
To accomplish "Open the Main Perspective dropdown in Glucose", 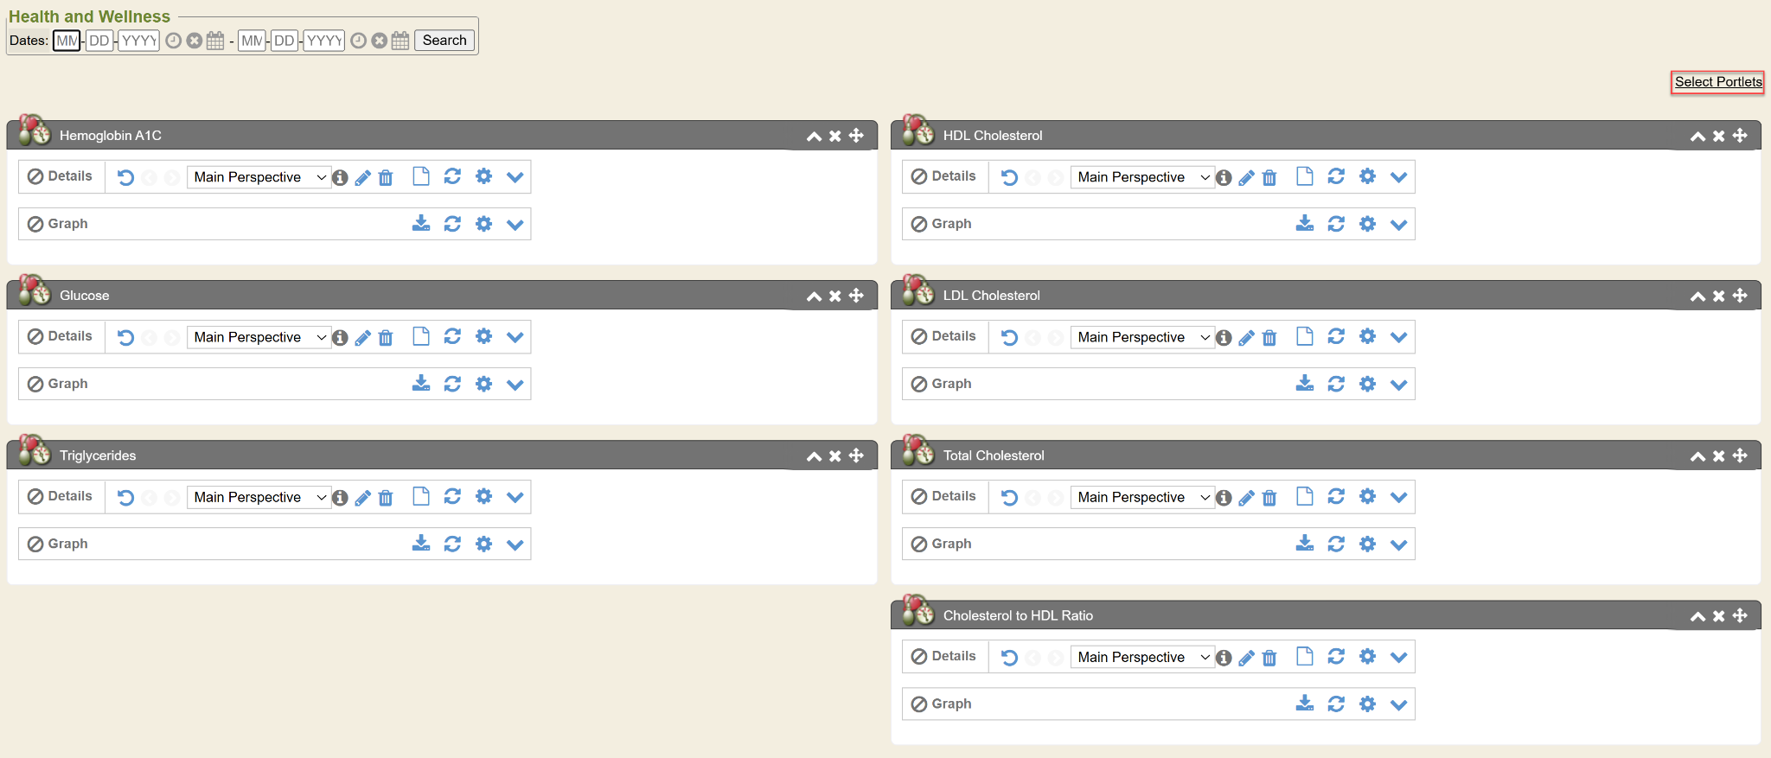I will pos(259,337).
